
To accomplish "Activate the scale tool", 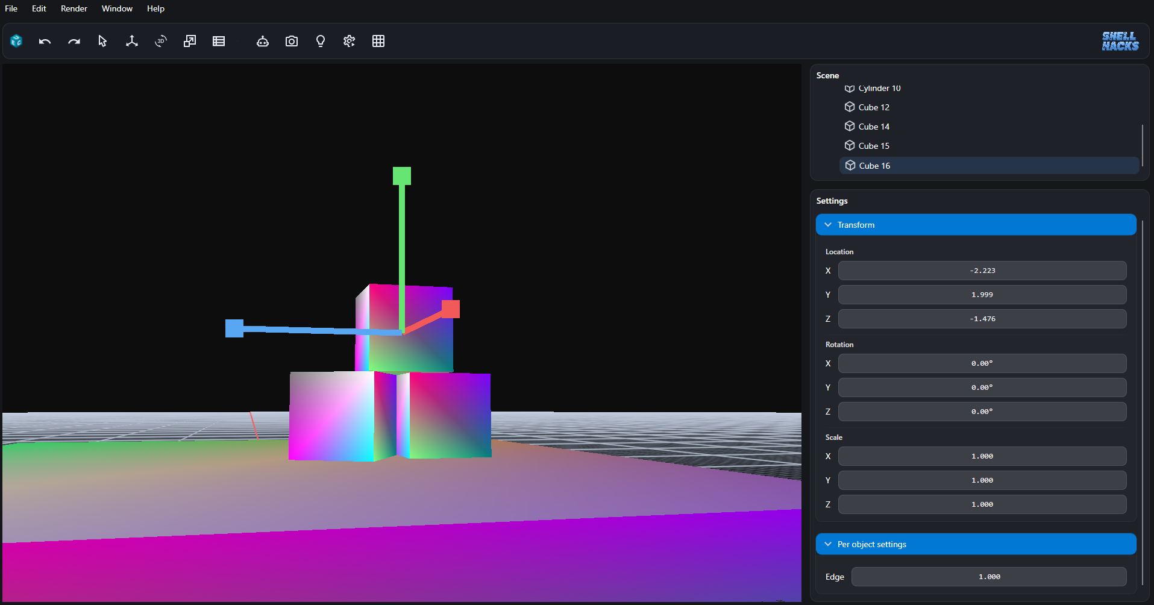I will 189,41.
